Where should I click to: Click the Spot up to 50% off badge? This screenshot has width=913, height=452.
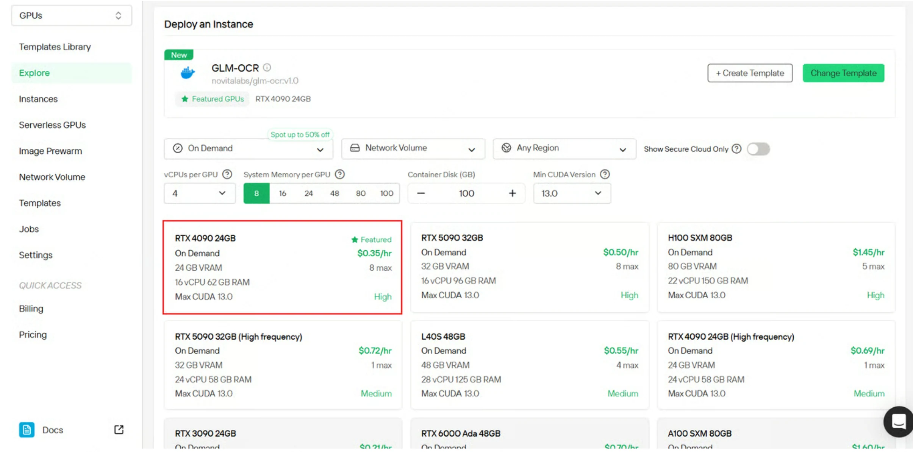tap(300, 134)
